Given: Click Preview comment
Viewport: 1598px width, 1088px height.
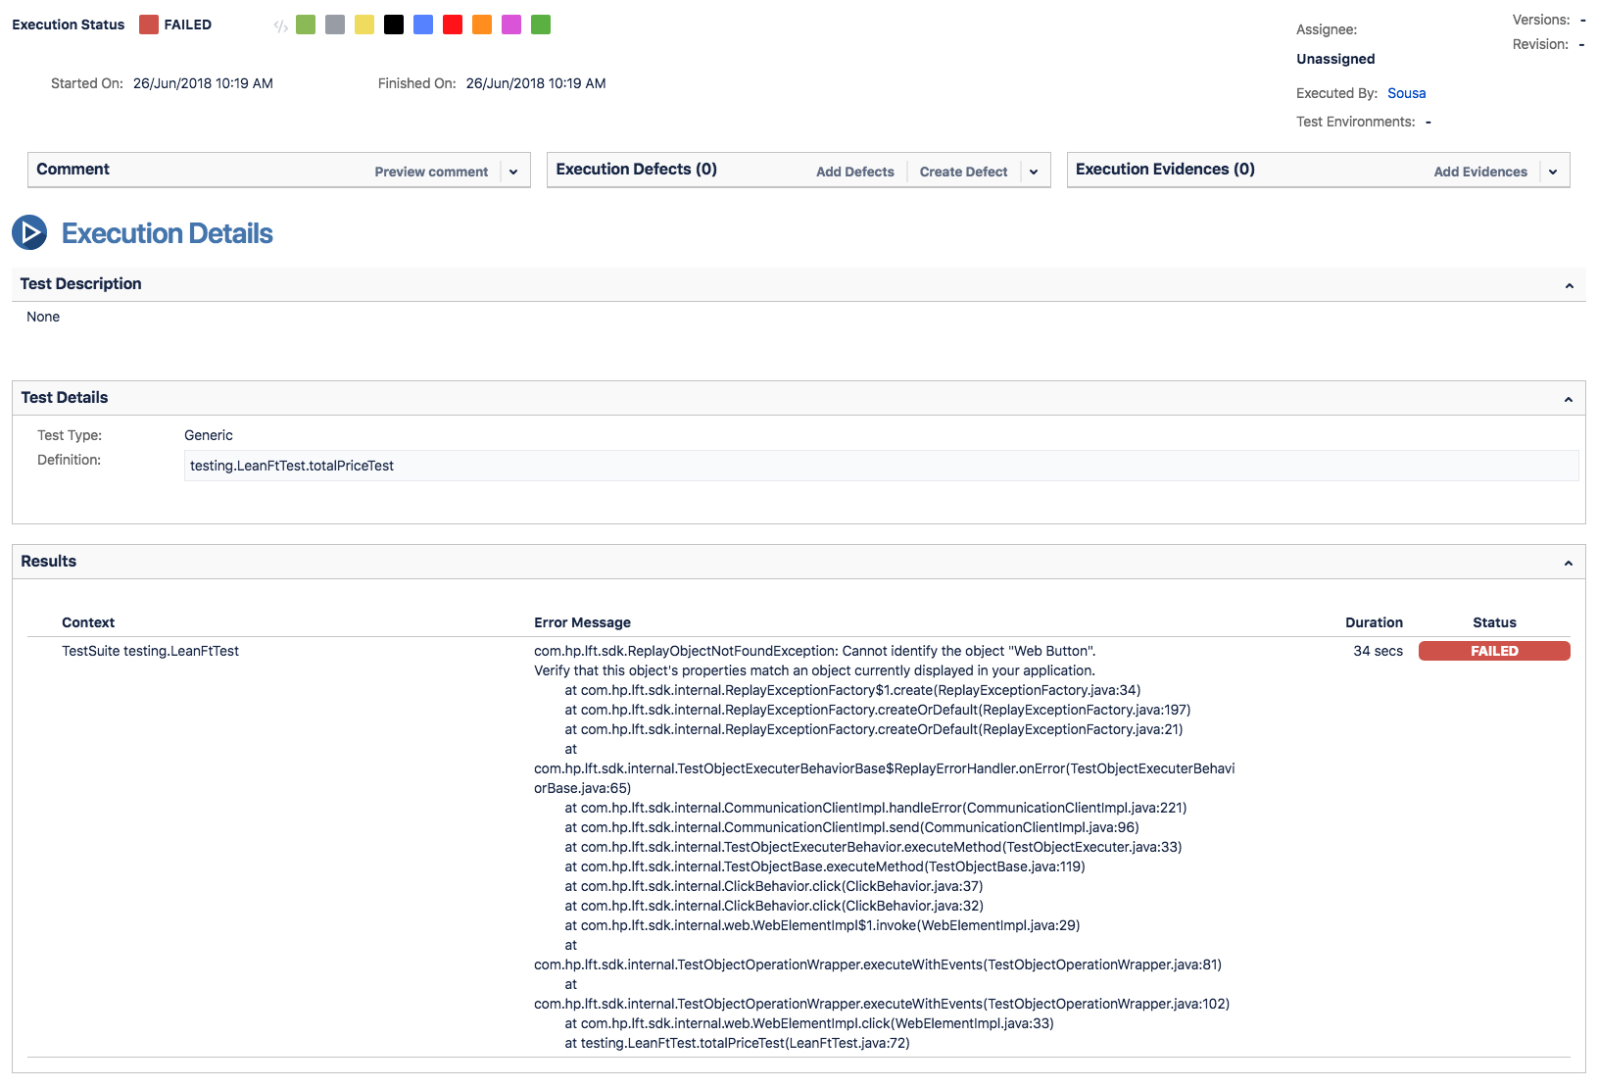Looking at the screenshot, I should pyautogui.click(x=431, y=172).
